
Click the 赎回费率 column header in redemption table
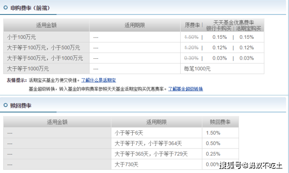tap(220, 122)
